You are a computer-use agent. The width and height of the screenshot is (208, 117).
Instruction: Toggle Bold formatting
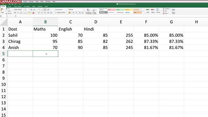coord(15,13)
